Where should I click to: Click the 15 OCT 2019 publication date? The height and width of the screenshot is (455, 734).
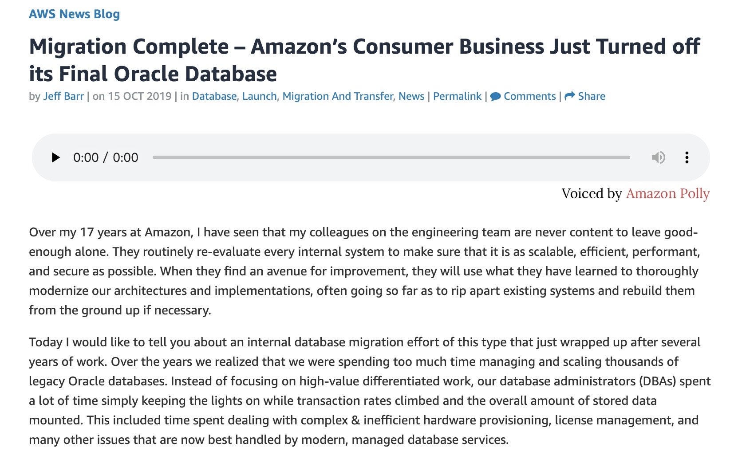point(139,96)
